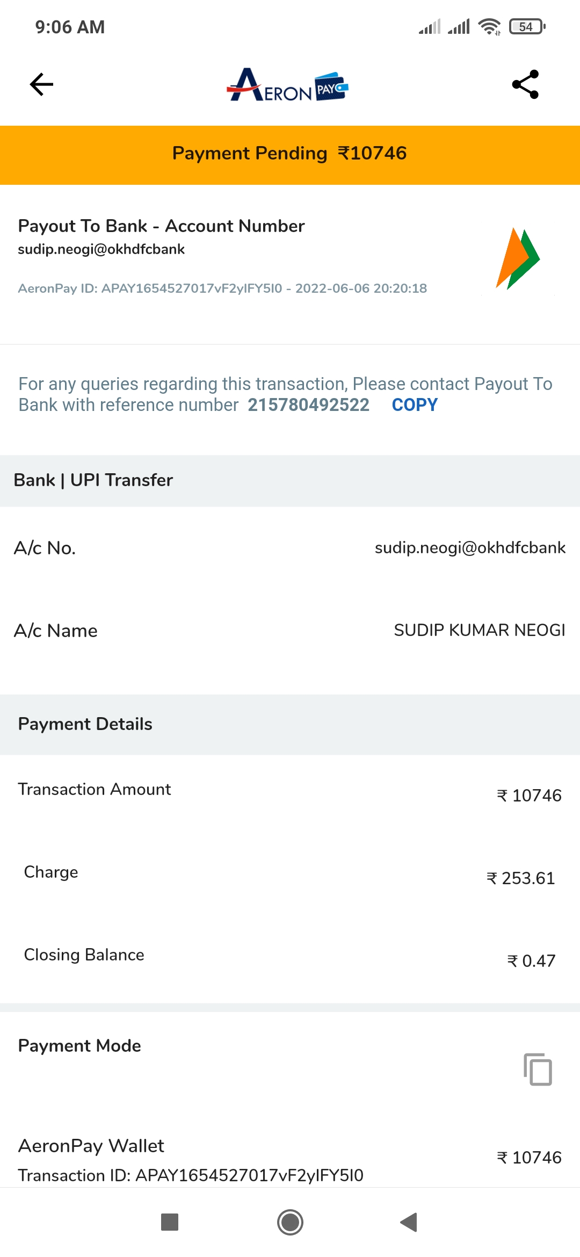Tap reference number 215780492522
This screenshot has height=1257, width=580.
coord(308,405)
